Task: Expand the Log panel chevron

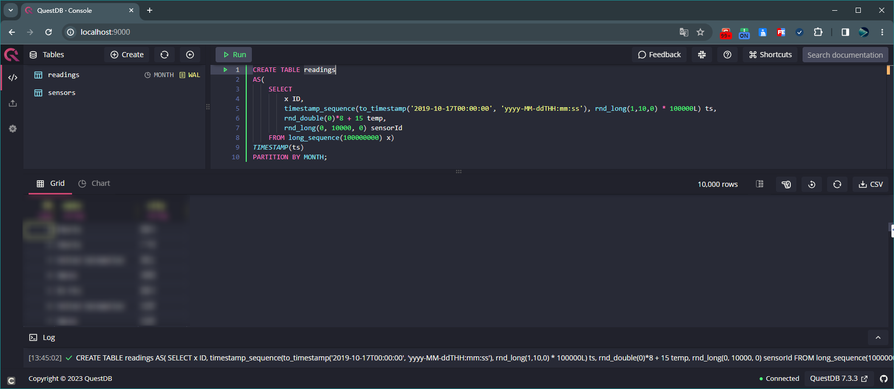Action: point(878,337)
